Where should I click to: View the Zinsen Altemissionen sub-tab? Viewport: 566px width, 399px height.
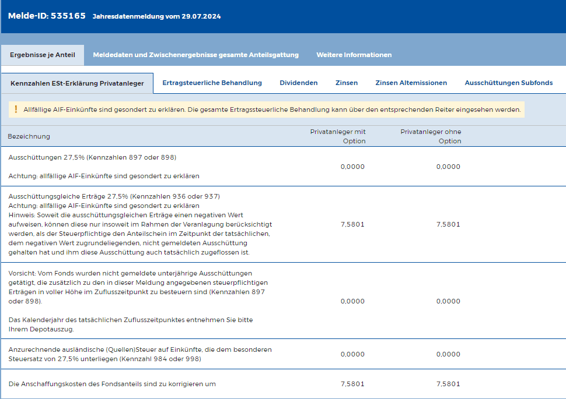point(411,83)
